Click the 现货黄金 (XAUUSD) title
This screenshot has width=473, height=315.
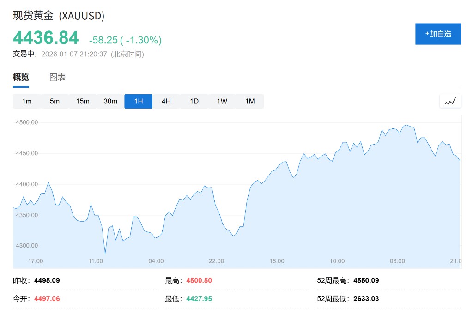[59, 16]
